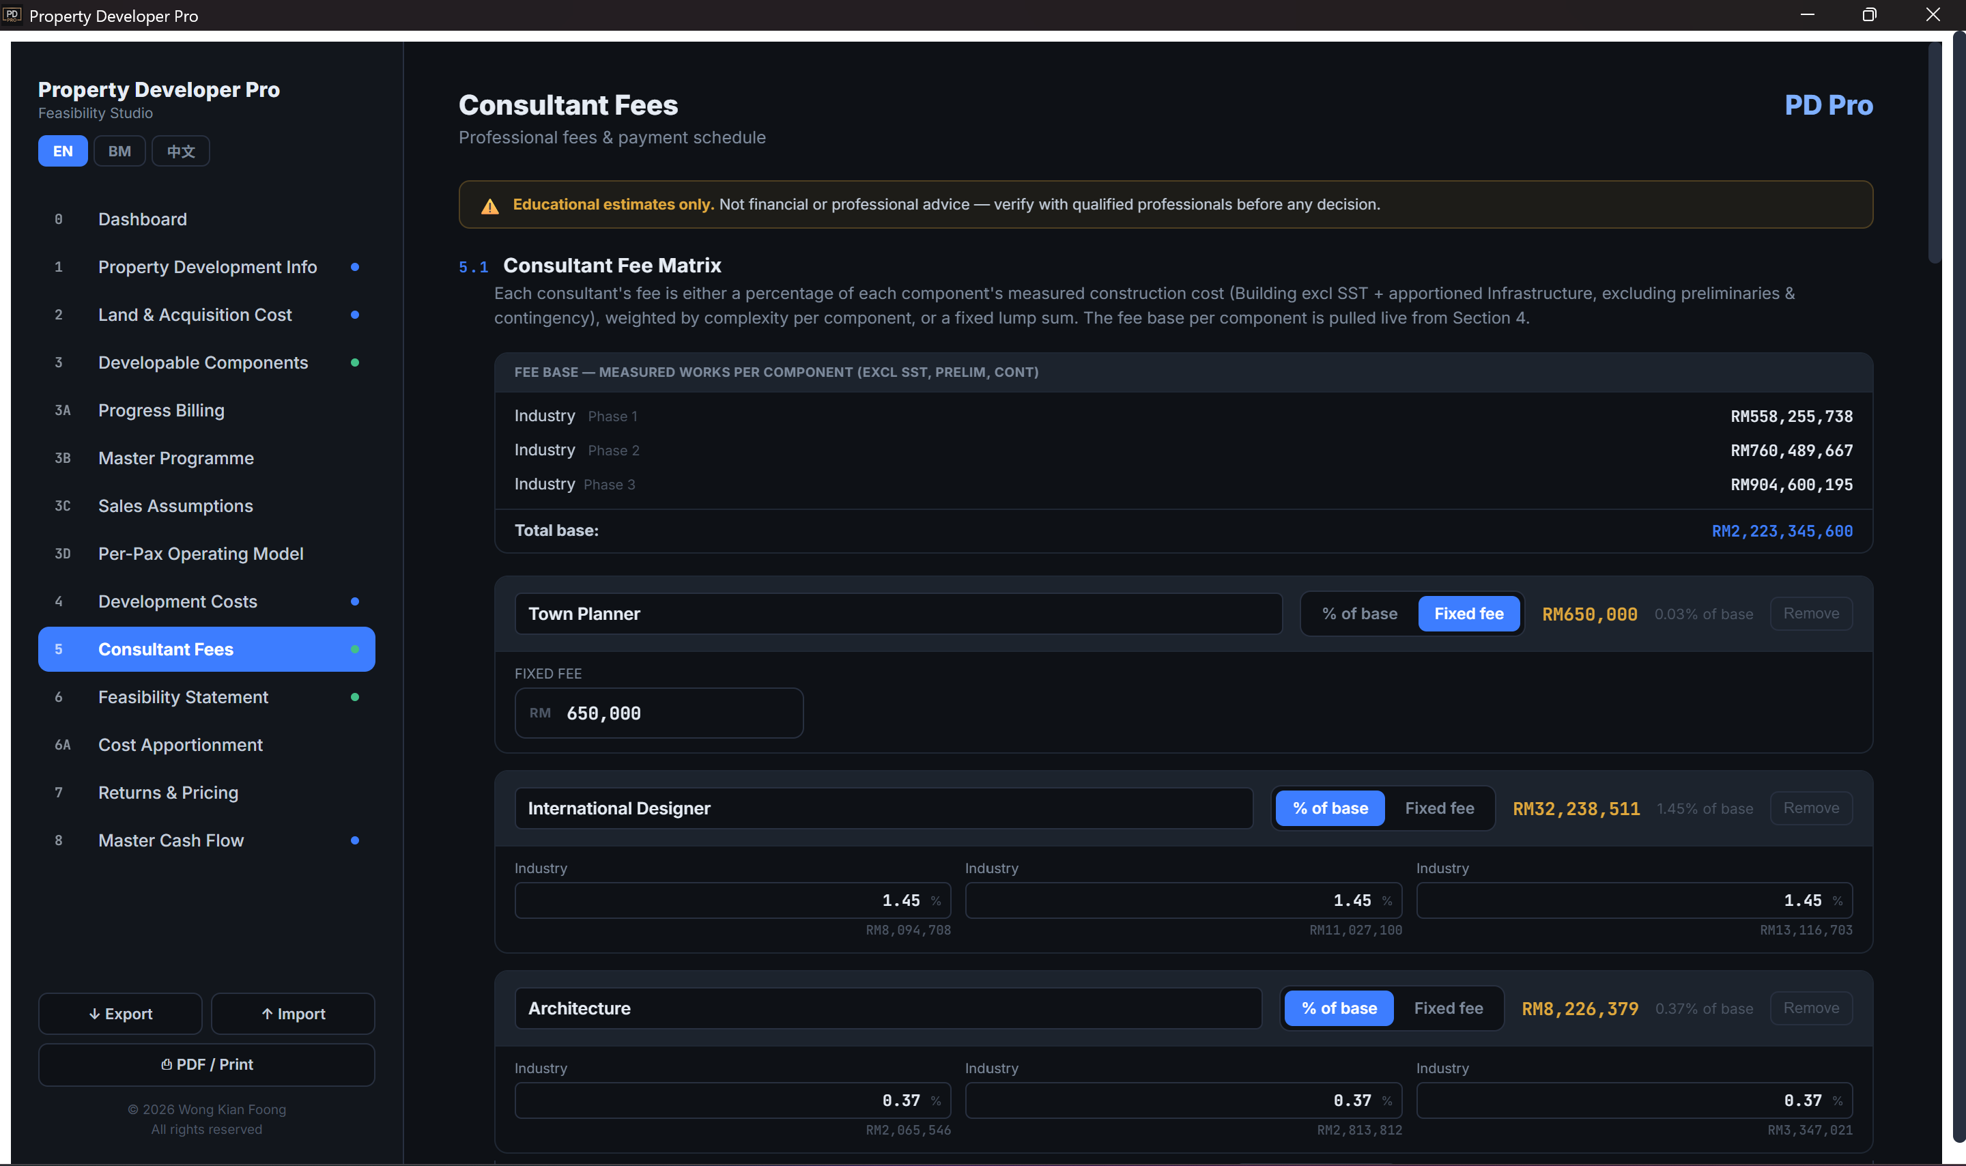This screenshot has width=1966, height=1166.
Task: Open Feasibility Statement section
Action: point(207,698)
